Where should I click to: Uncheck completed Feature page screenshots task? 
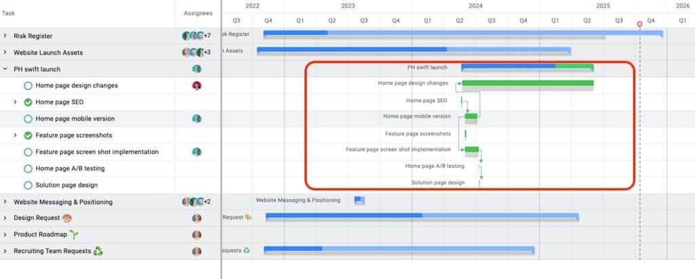click(x=28, y=135)
